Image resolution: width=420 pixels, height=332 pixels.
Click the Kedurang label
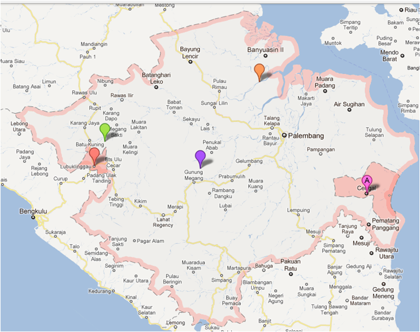point(99,291)
